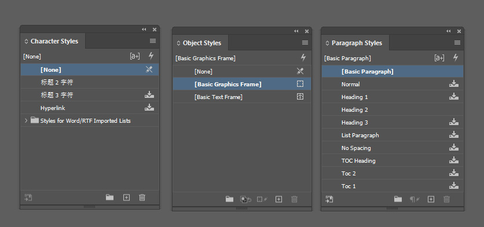Screen dimensions: 484x227
Task: Create new style group in Paragraph Styles
Action: pos(398,199)
